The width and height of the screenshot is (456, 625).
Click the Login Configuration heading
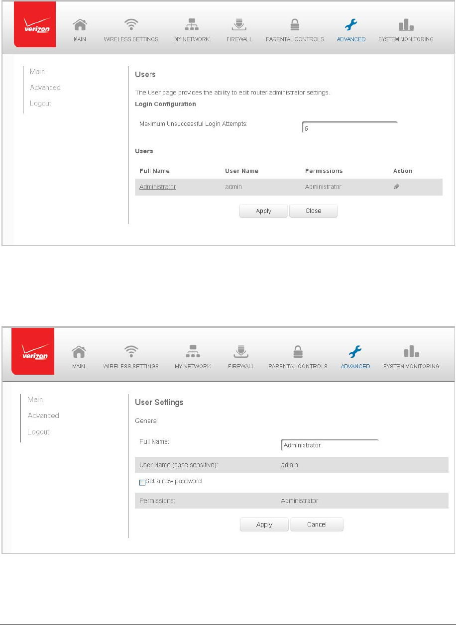[166, 104]
